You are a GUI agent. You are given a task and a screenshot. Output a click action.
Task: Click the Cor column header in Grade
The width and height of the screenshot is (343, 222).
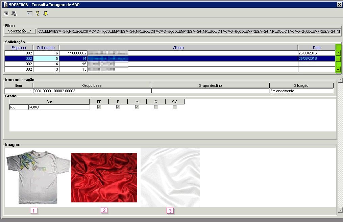pyautogui.click(x=49, y=102)
